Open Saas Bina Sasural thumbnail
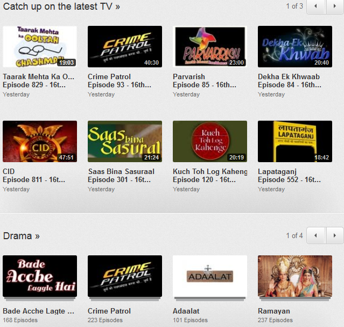Screen dimensions: 344x327 (125, 141)
